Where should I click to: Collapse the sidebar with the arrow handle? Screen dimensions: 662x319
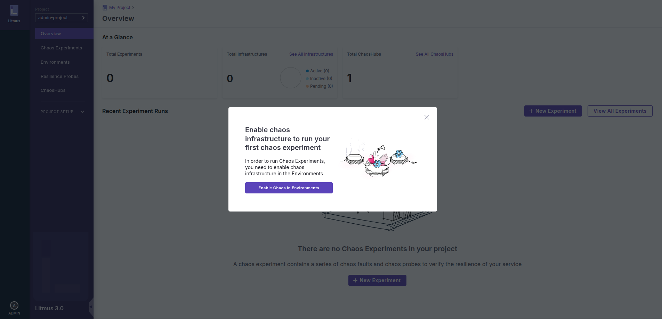tap(91, 306)
